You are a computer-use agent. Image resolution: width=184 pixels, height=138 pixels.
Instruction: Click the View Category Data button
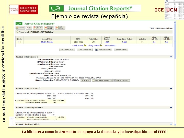[122, 80]
